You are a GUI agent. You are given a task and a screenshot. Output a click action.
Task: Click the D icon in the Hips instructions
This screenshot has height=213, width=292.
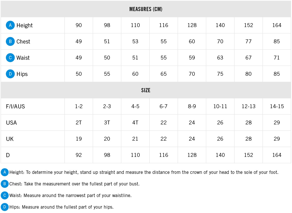(x=5, y=207)
